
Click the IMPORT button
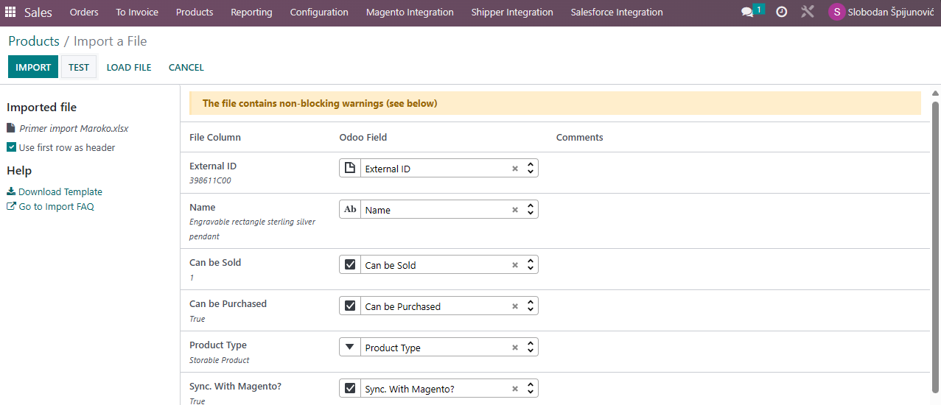click(33, 67)
